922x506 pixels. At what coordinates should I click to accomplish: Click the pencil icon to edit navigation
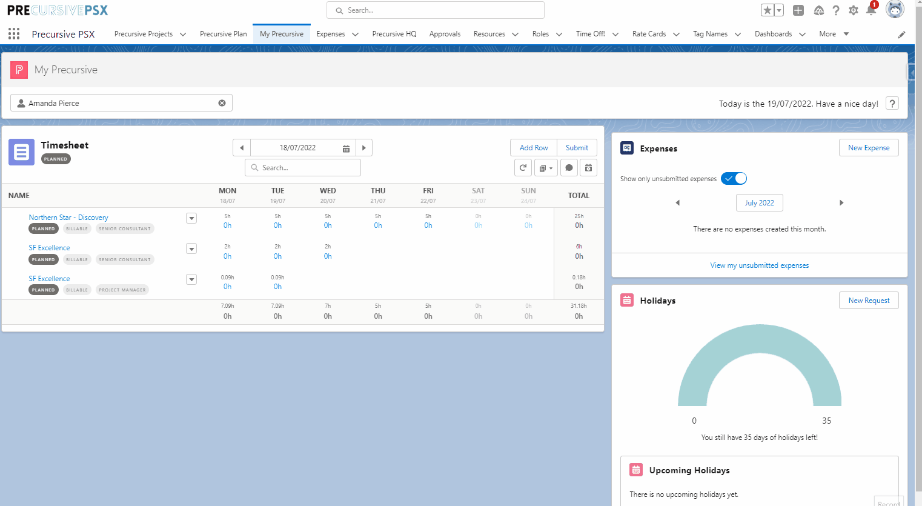901,35
